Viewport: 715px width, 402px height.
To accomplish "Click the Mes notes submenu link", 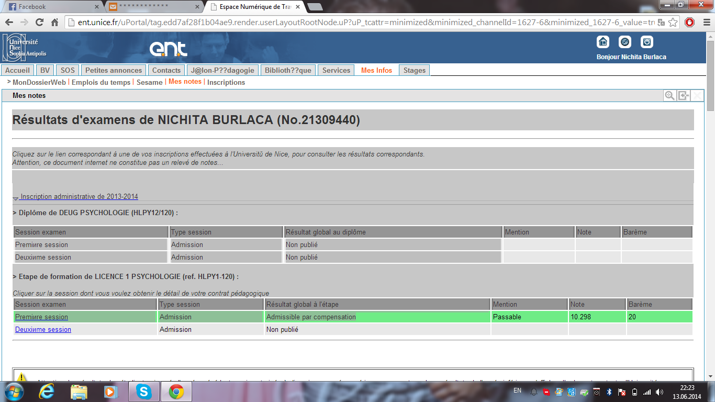I will [x=185, y=82].
